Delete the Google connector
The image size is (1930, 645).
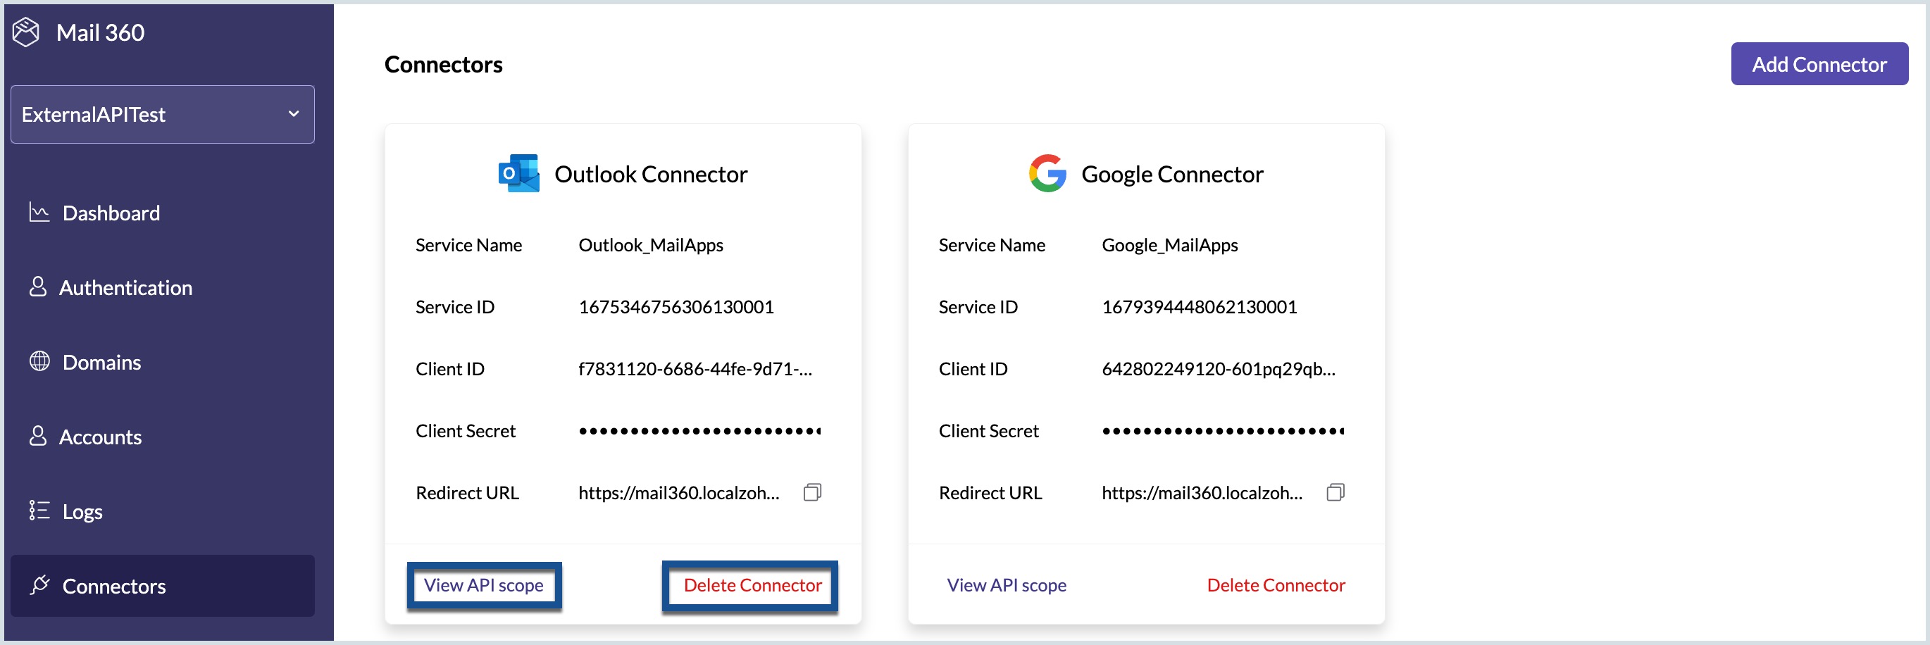pos(1275,585)
